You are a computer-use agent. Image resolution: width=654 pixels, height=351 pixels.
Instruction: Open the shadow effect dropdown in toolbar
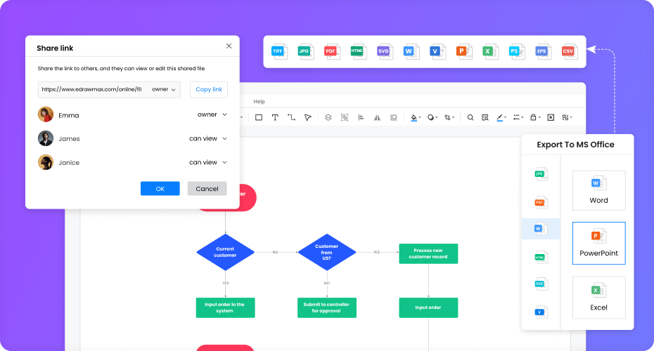pyautogui.click(x=432, y=117)
